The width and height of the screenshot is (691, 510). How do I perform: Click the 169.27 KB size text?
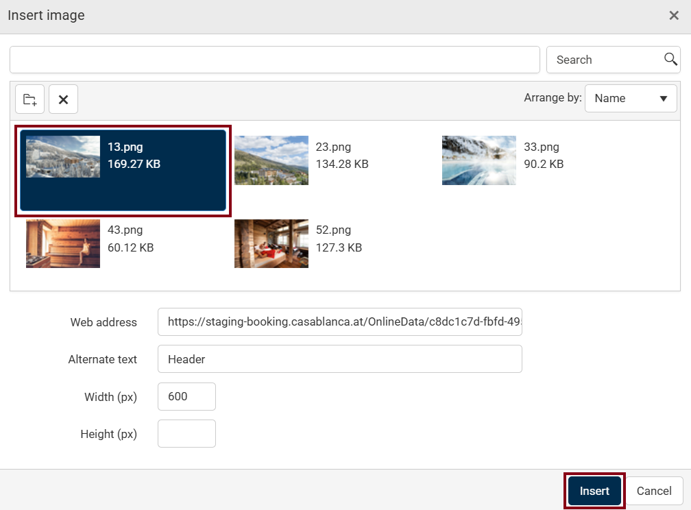(134, 164)
